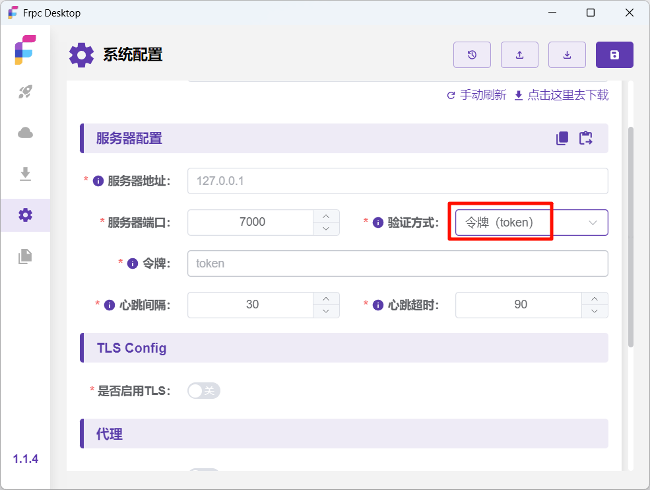Click the version number 1.1.4
Viewport: 650px width, 490px height.
(x=25, y=459)
